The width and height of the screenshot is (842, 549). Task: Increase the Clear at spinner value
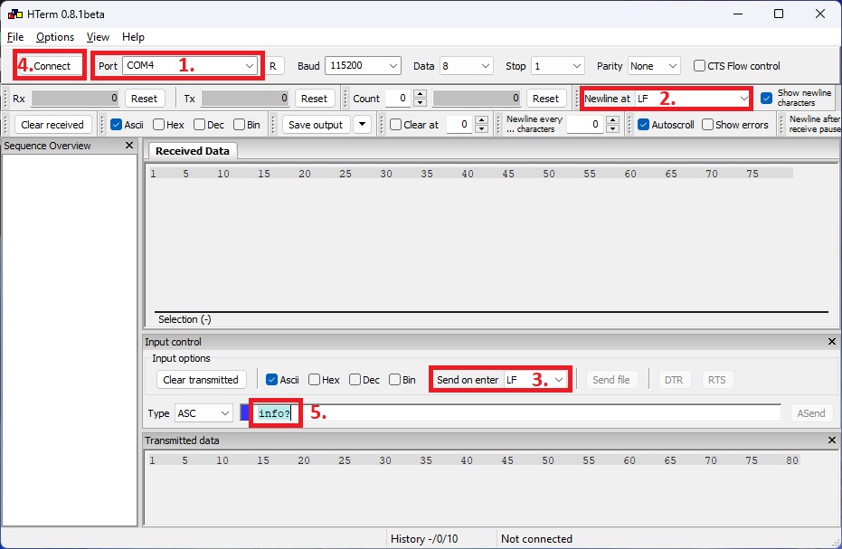click(481, 120)
